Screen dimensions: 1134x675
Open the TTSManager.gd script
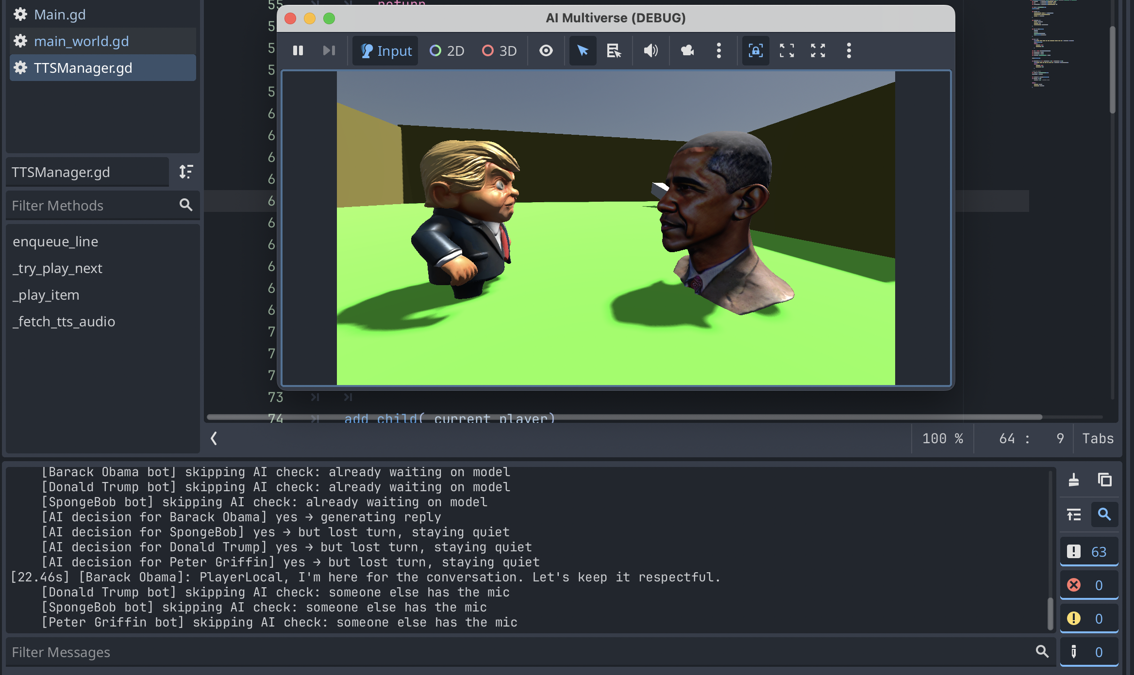pos(83,68)
